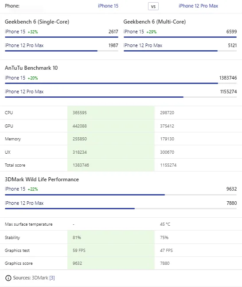Viewport: 242px width, 287px height.
Task: Select the multi-core score 6599
Action: (x=232, y=32)
